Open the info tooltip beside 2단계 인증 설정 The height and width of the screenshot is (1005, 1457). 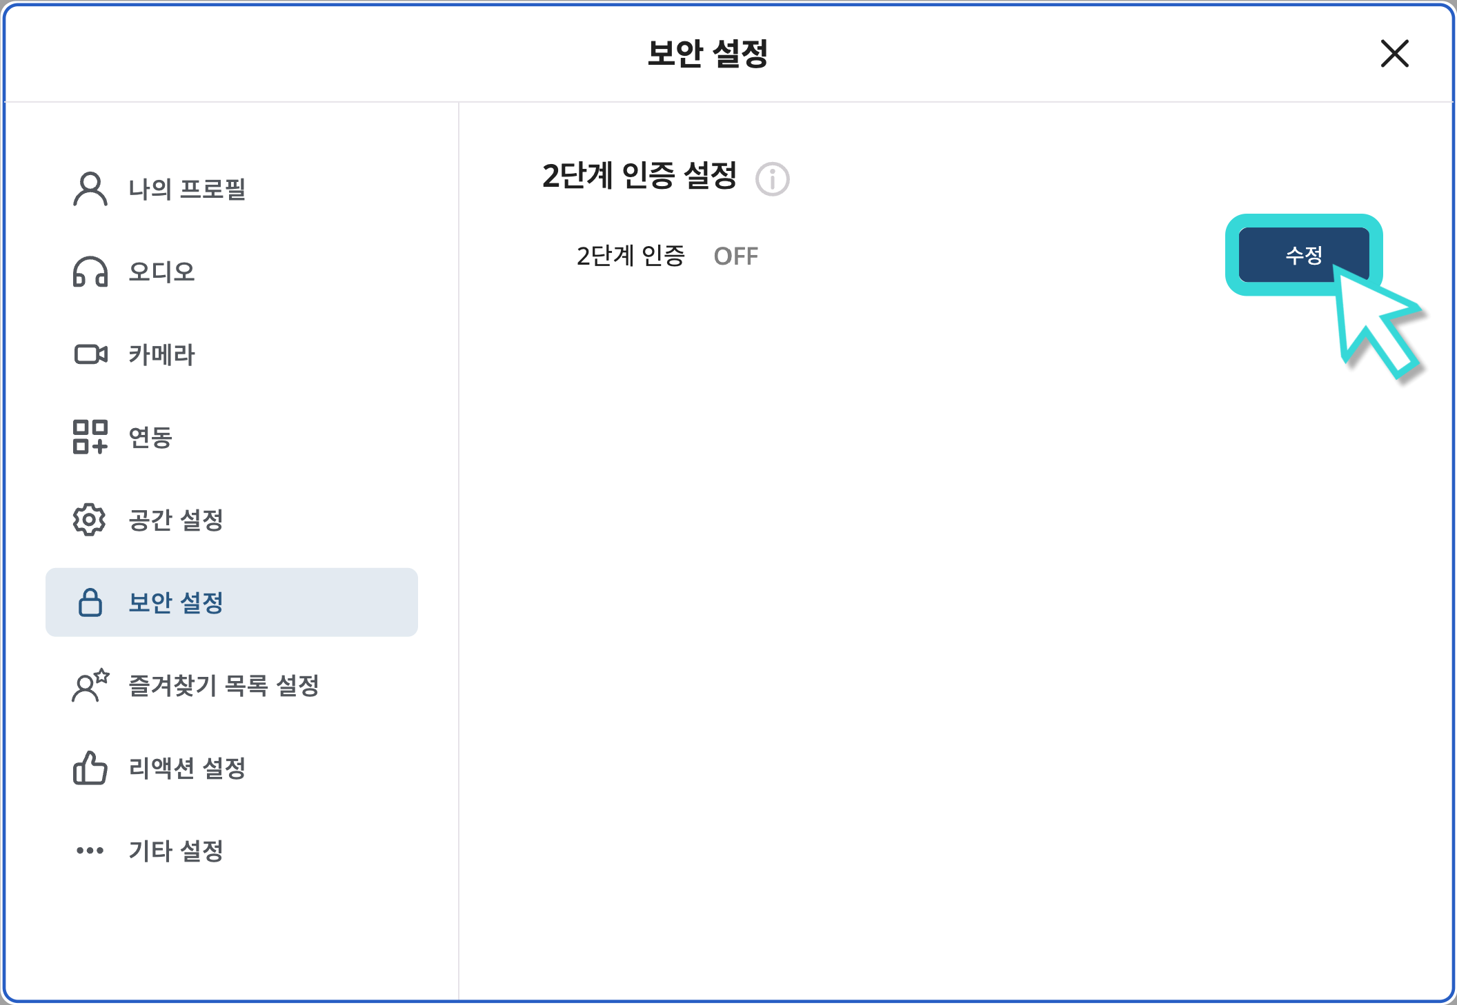pyautogui.click(x=771, y=179)
